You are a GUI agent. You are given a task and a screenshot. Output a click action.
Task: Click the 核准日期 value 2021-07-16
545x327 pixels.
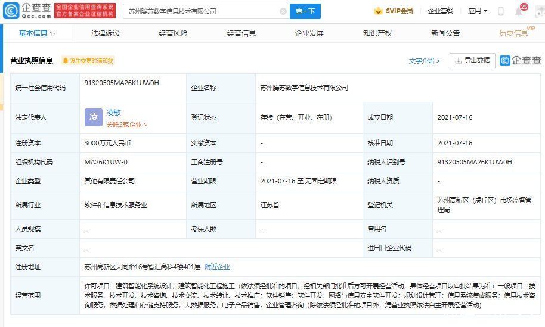tap(454, 143)
